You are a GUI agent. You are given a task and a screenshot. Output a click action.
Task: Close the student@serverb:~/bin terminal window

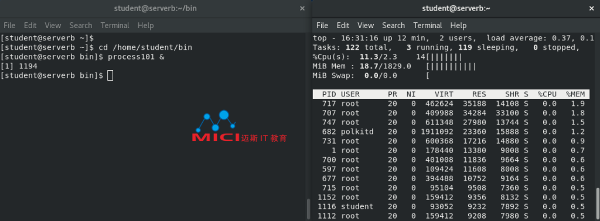(x=302, y=8)
